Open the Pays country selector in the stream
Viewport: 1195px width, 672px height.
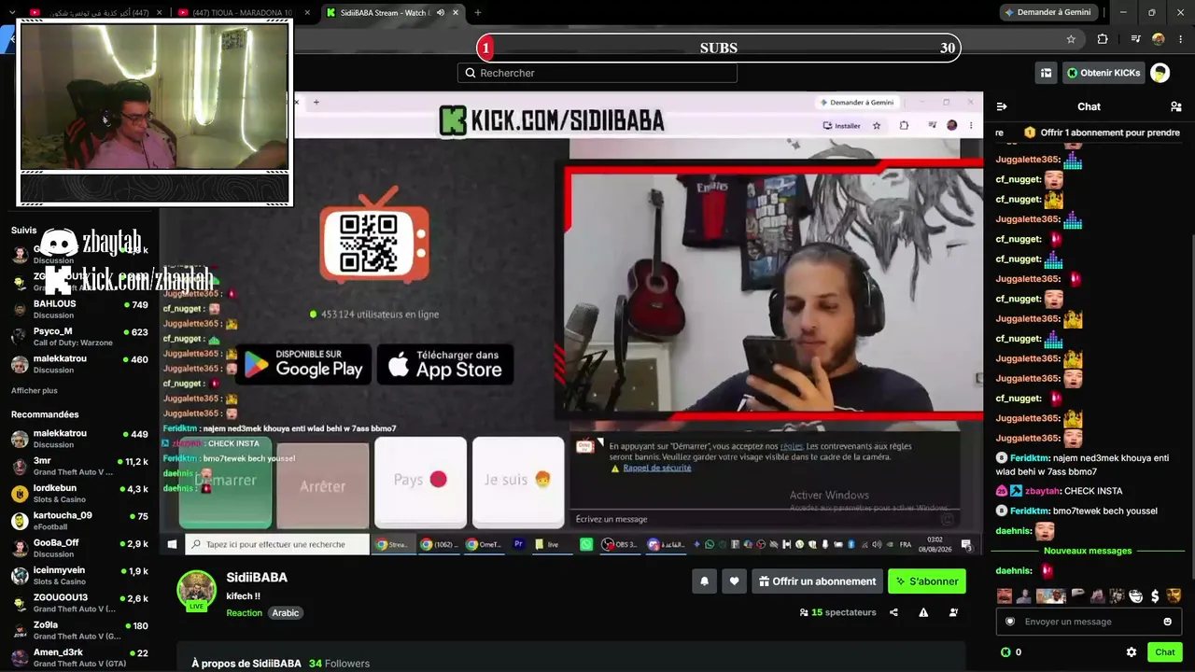click(x=420, y=483)
